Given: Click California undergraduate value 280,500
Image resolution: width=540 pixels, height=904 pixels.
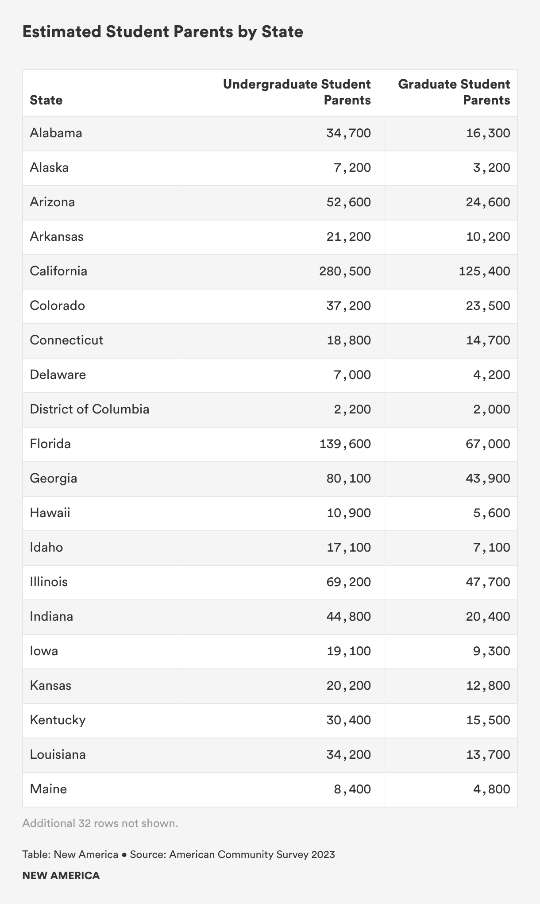Looking at the screenshot, I should 345,271.
